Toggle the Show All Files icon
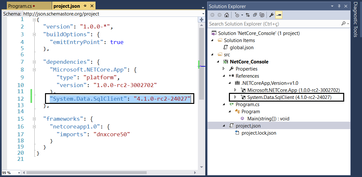The height and width of the screenshot is (177, 362). 262,15
